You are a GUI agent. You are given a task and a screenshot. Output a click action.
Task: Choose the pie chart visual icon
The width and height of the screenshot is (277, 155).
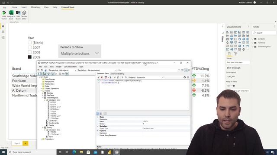pos(239,39)
